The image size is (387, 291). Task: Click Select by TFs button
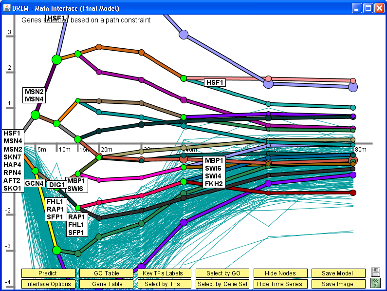[165, 284]
